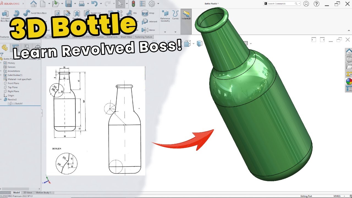Open File Properties list icon
Screen dimensions: 352x198
pos(142,4)
